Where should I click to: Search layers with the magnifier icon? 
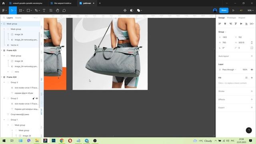pos(4,18)
